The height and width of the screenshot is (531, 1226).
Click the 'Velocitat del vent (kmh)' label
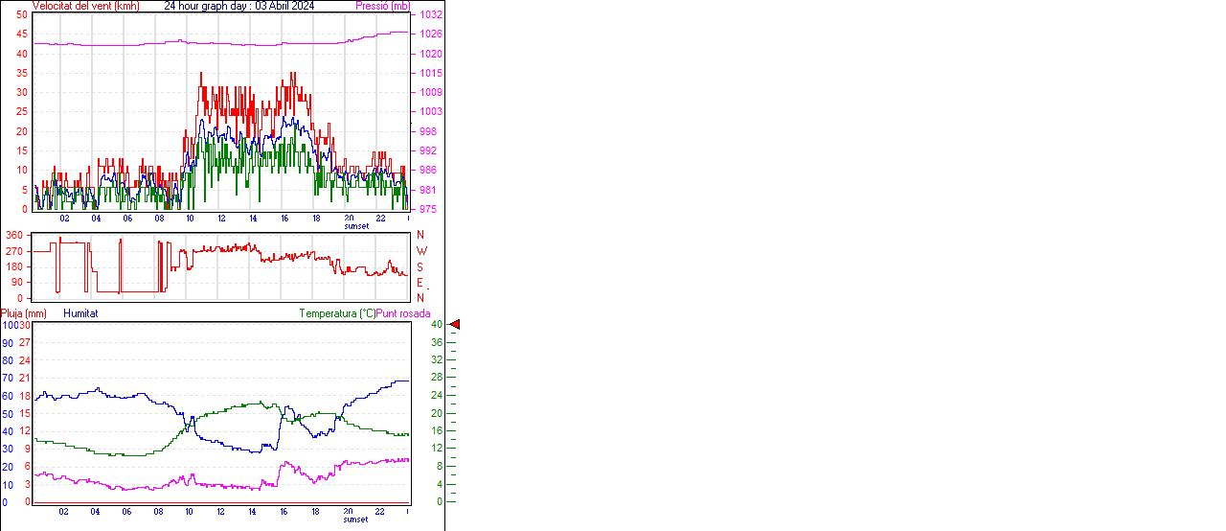85,6
